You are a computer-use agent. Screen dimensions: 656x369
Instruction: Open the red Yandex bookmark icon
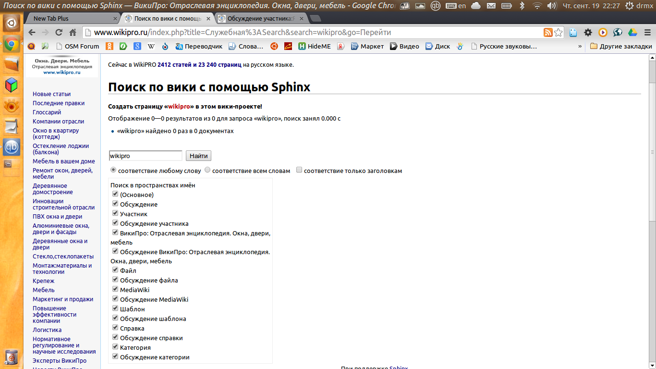tap(340, 46)
